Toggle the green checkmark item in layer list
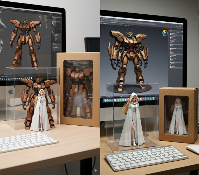 171,55
